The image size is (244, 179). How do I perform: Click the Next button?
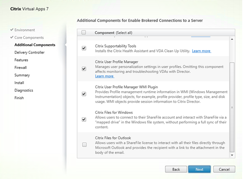point(199,169)
